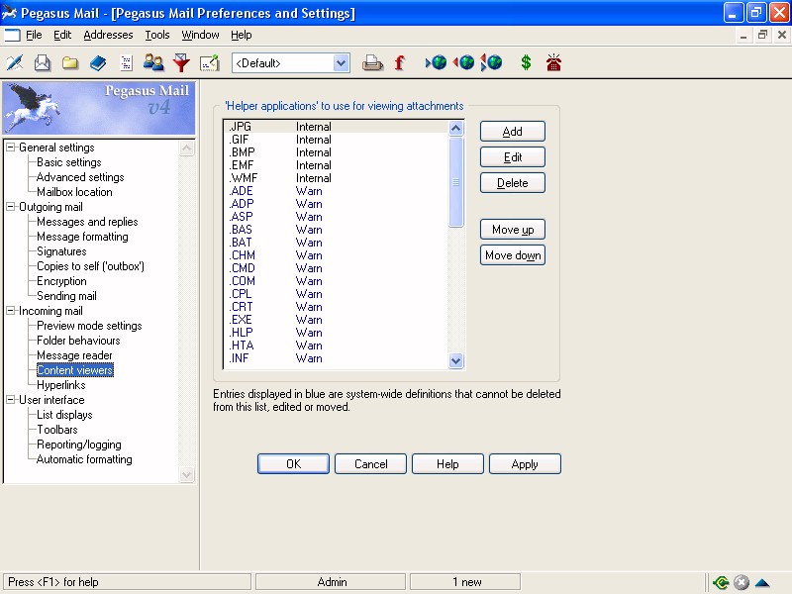Open the distribution lists sheet icon

coord(126,63)
